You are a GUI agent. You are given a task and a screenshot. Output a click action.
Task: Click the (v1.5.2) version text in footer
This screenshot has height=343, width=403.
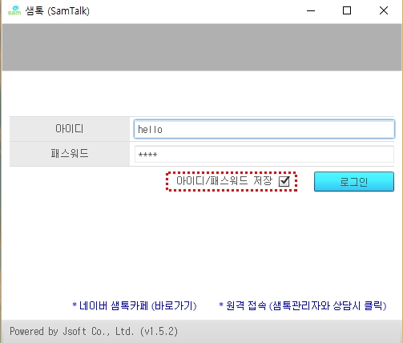tap(159, 332)
